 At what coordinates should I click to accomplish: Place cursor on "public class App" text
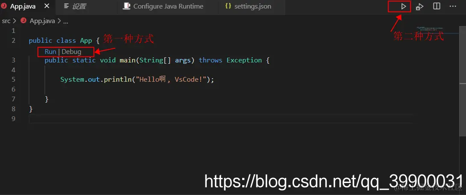60,41
